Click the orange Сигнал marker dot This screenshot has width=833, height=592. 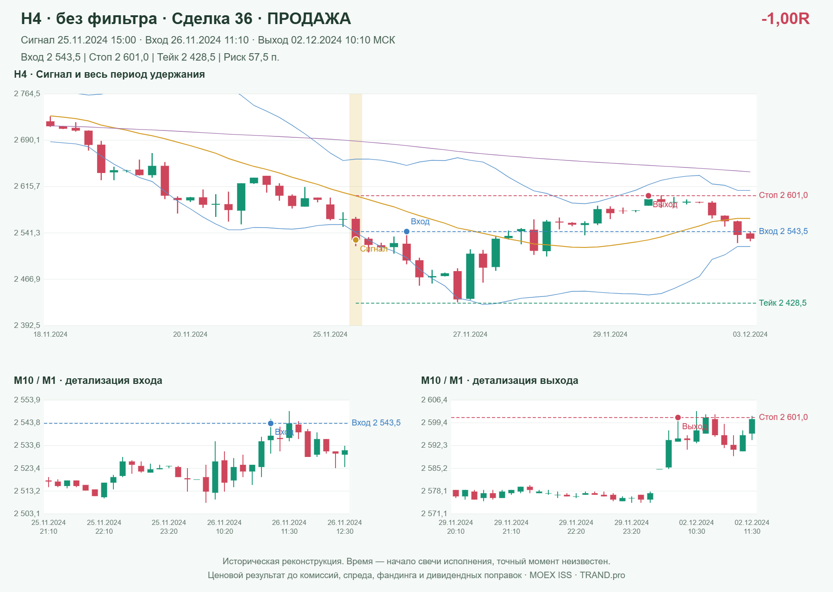[x=355, y=240]
